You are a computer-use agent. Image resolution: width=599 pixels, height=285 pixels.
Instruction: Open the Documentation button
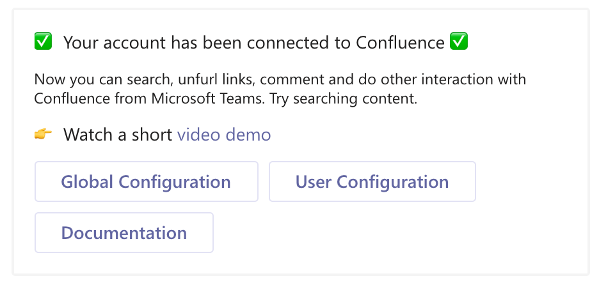124,233
